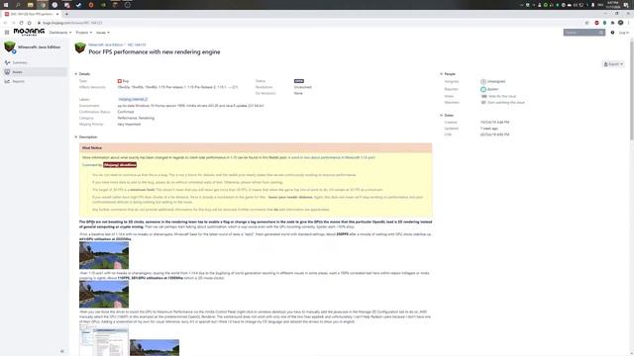Click the help question-mark icon
Screen dimensions: 634x356
coord(612,33)
